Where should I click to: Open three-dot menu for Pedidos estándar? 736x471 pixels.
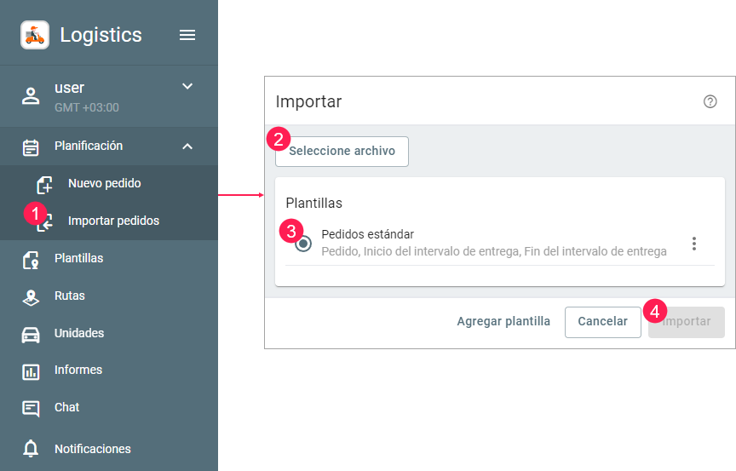tap(694, 244)
